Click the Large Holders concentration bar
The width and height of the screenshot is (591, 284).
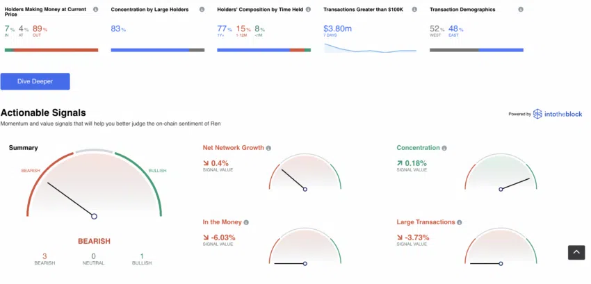point(158,50)
